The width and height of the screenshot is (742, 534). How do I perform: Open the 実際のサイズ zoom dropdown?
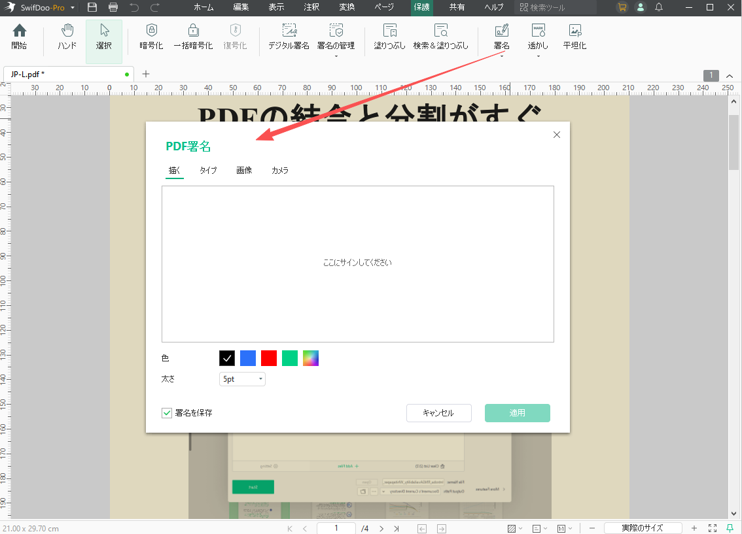643,527
